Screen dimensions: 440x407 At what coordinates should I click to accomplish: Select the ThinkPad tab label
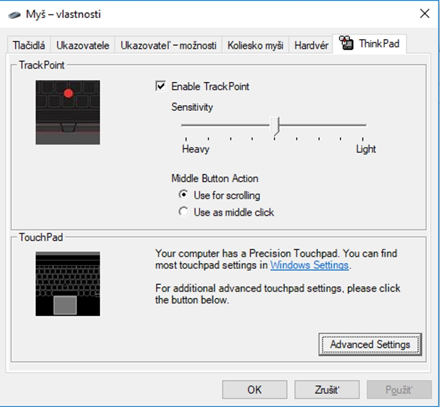point(379,43)
